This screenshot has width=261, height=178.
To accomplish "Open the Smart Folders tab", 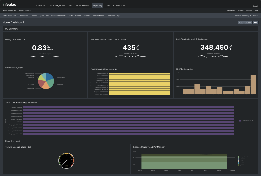I will (x=83, y=6).
